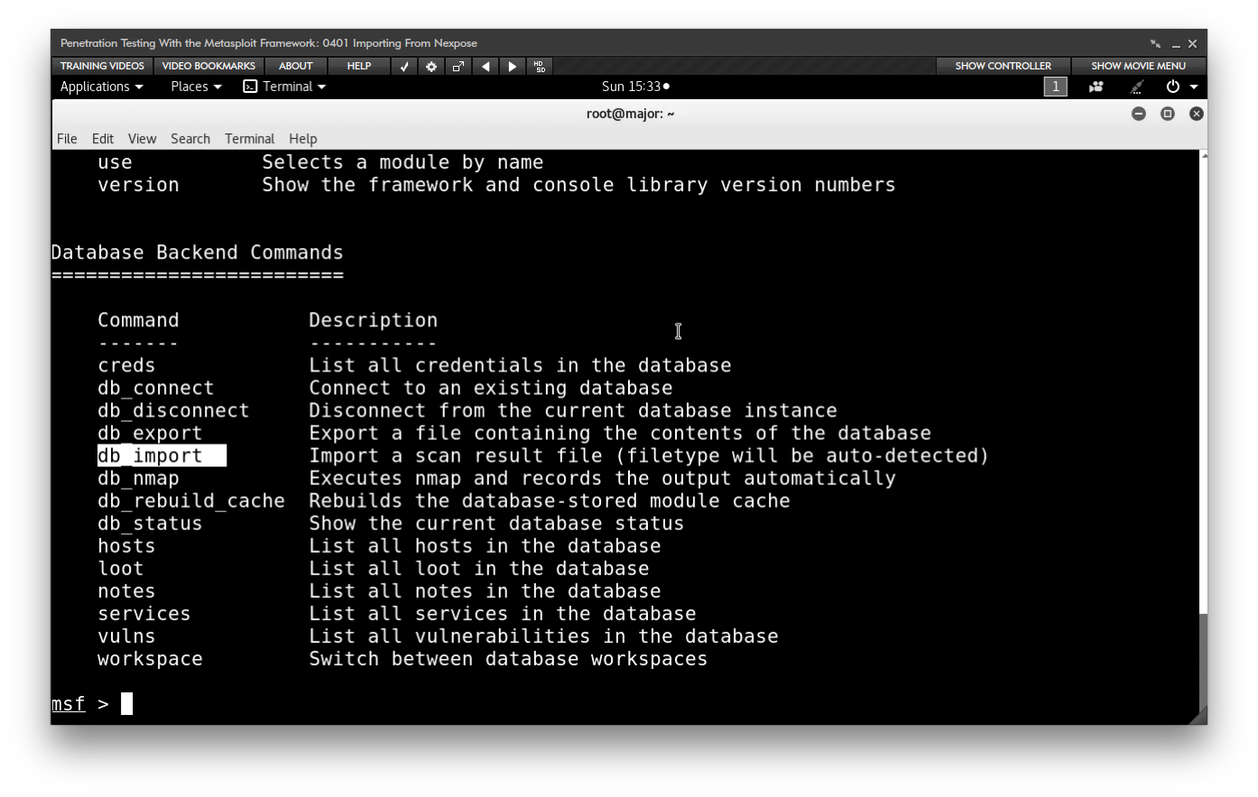Click the checkmark icon in player toolbar

pos(404,66)
